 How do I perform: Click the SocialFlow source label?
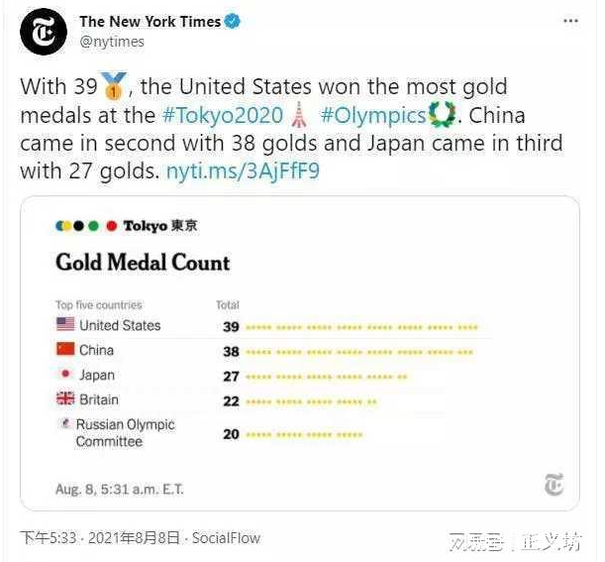coord(226,538)
